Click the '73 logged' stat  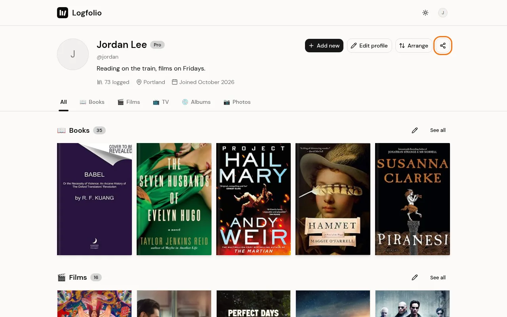[113, 82]
